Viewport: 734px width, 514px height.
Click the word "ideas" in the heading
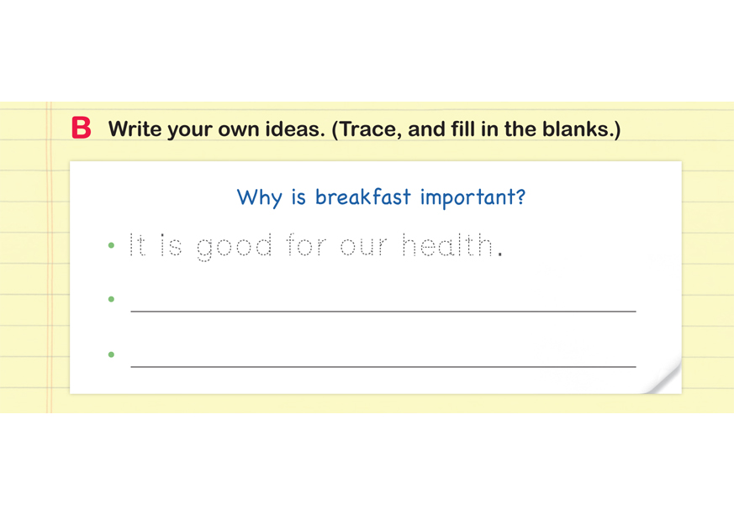[x=297, y=129]
